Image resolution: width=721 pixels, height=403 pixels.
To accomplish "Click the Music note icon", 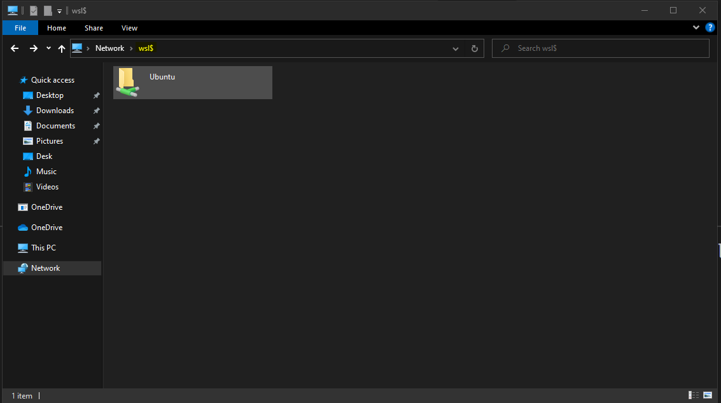I will pos(27,172).
